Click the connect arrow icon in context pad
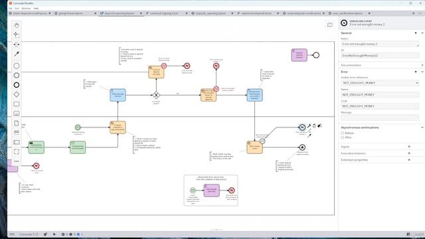The width and height of the screenshot is (425, 239). 309,135
